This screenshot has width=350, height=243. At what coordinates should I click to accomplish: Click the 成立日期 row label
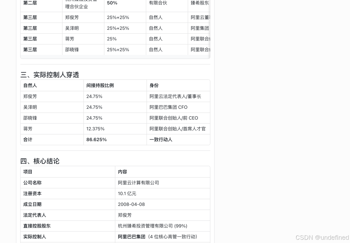click(32, 204)
